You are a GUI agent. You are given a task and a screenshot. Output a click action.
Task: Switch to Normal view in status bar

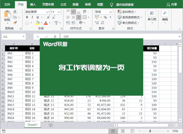point(113,131)
